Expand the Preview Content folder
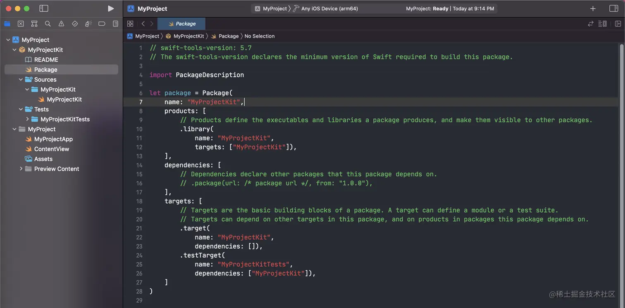Image resolution: width=625 pixels, height=308 pixels. 21,169
